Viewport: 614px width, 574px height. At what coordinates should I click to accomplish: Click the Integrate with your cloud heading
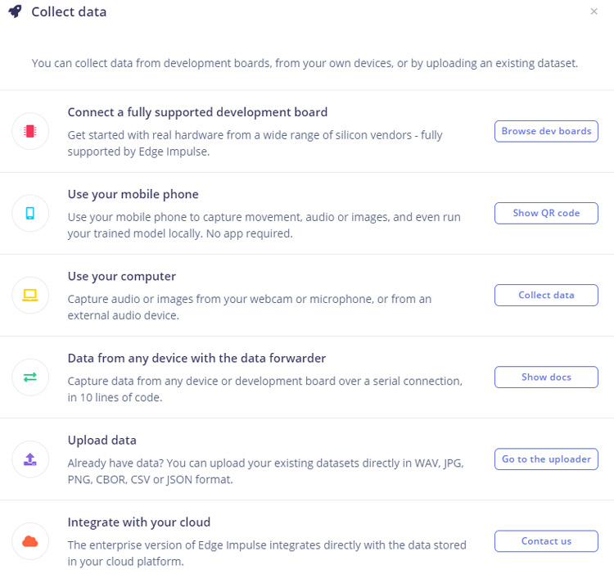tap(139, 522)
